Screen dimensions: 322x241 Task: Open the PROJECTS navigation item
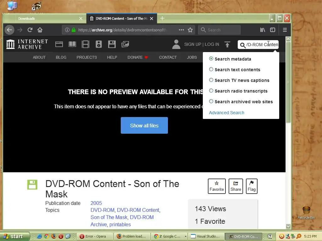(x=87, y=57)
